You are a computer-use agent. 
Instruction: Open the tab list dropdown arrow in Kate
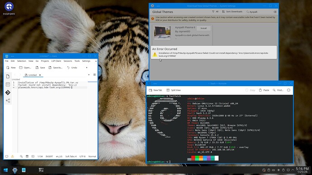coord(89,75)
